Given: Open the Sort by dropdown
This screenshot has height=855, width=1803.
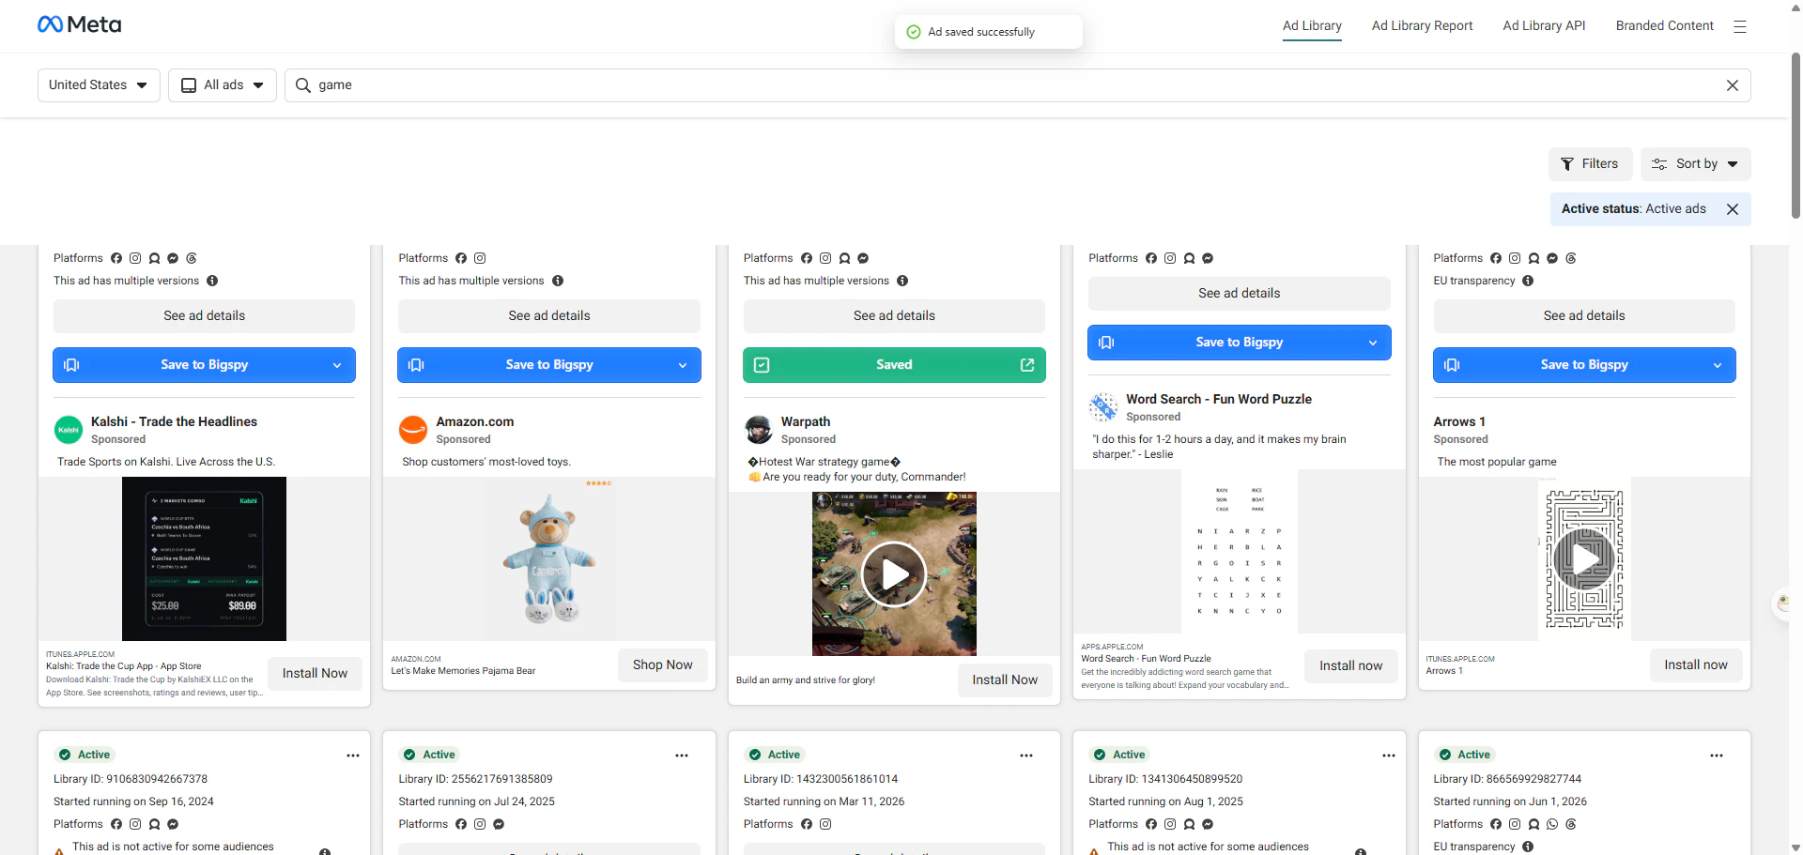Looking at the screenshot, I should pyautogui.click(x=1696, y=164).
